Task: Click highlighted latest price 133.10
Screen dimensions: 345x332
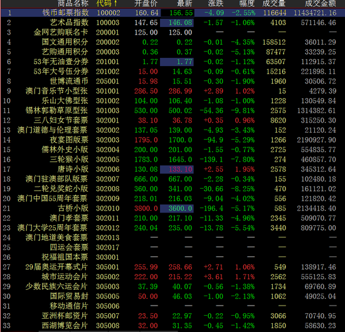Action: pyautogui.click(x=177, y=169)
